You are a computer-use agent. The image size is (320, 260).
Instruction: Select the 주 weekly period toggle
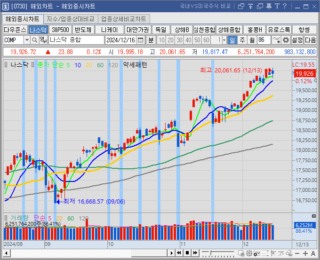[x=242, y=40]
